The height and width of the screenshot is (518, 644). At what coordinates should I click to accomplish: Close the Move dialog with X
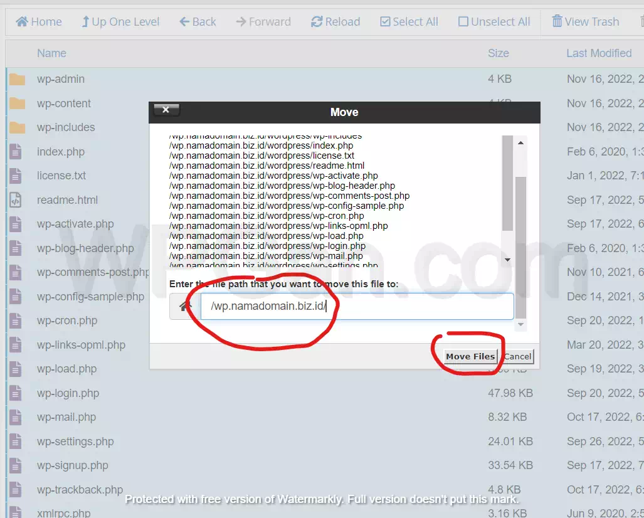point(166,110)
